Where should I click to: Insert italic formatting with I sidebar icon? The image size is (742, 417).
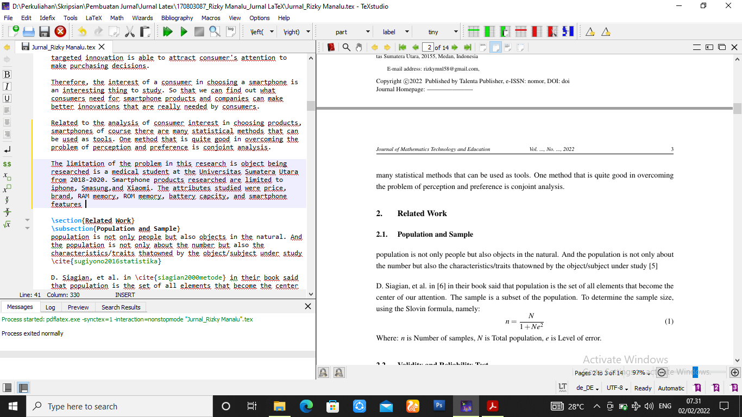[7, 86]
